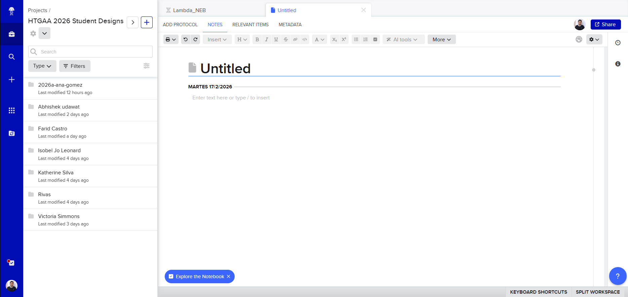Image resolution: width=628 pixels, height=297 pixels.
Task: Insert a checkbox list item
Action: [375, 39]
